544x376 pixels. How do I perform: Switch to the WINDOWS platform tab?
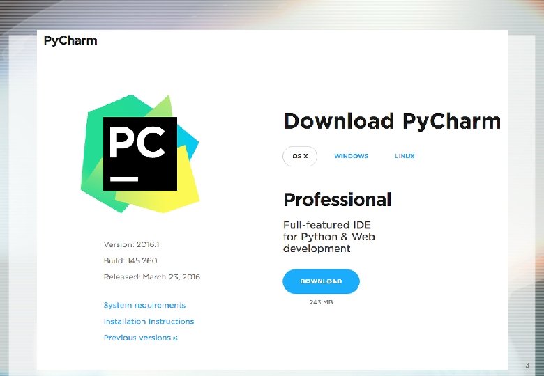tap(351, 156)
